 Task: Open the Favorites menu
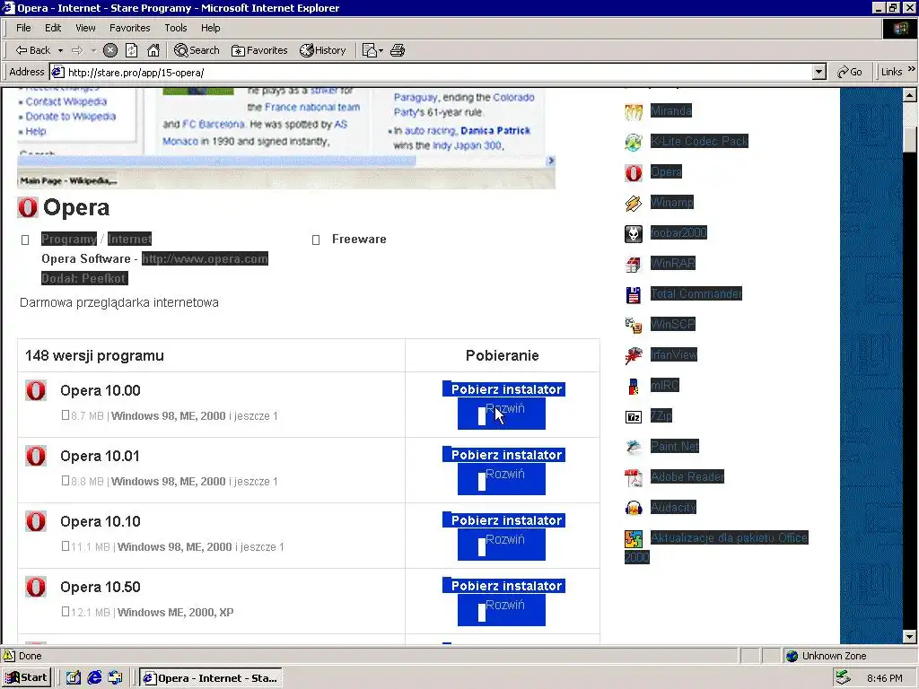(x=129, y=28)
